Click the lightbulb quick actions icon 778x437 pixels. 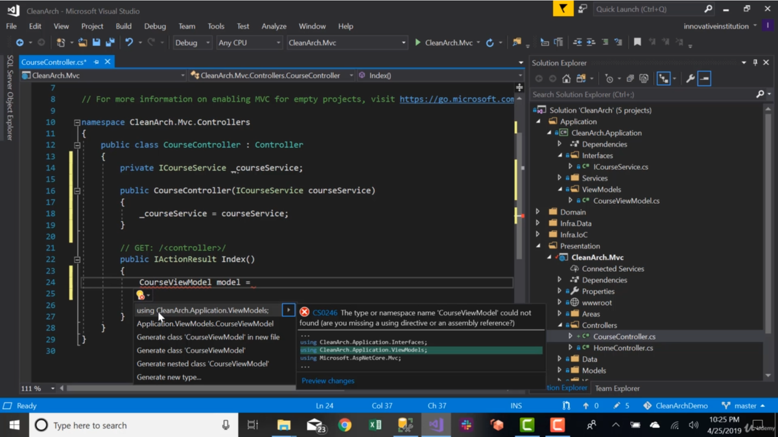141,295
